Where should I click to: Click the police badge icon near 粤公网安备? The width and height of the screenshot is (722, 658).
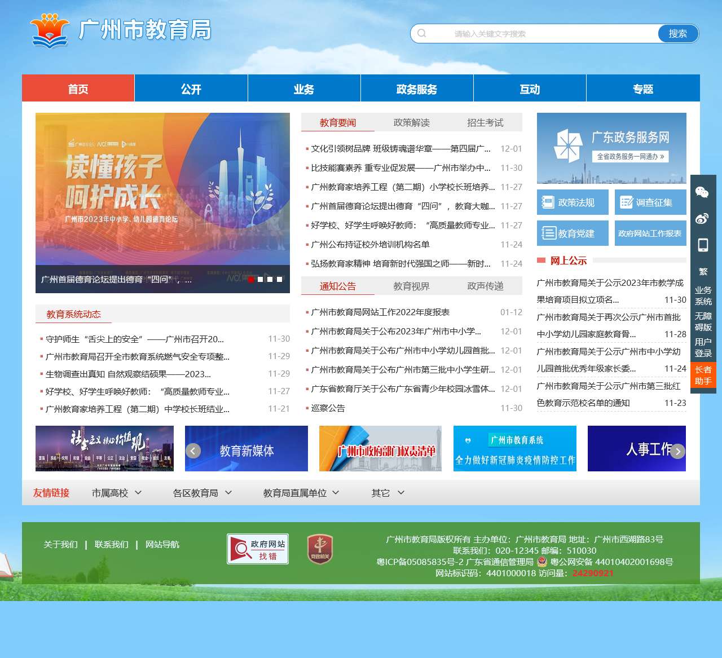(x=542, y=562)
